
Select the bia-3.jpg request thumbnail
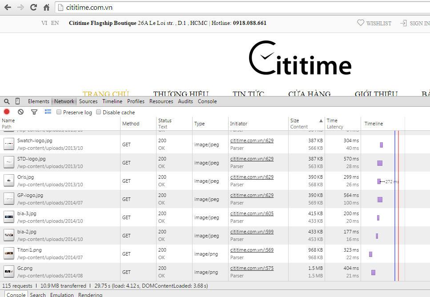9,217
